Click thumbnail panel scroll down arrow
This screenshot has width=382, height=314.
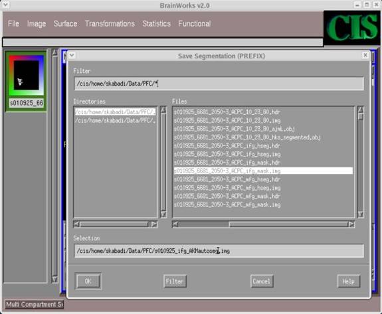tap(55, 279)
